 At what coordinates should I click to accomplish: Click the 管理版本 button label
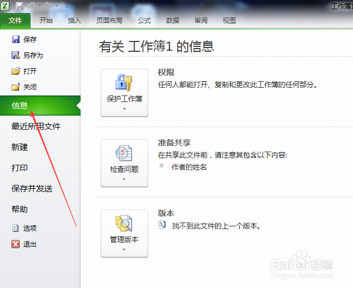(124, 239)
